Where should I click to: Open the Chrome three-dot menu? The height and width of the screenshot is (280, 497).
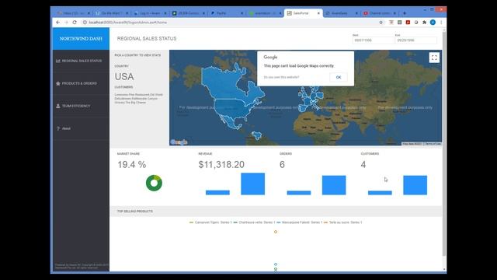point(441,23)
